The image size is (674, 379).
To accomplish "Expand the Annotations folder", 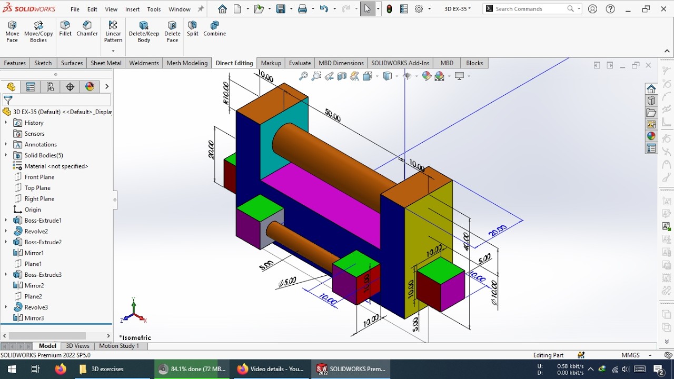I will coord(6,144).
